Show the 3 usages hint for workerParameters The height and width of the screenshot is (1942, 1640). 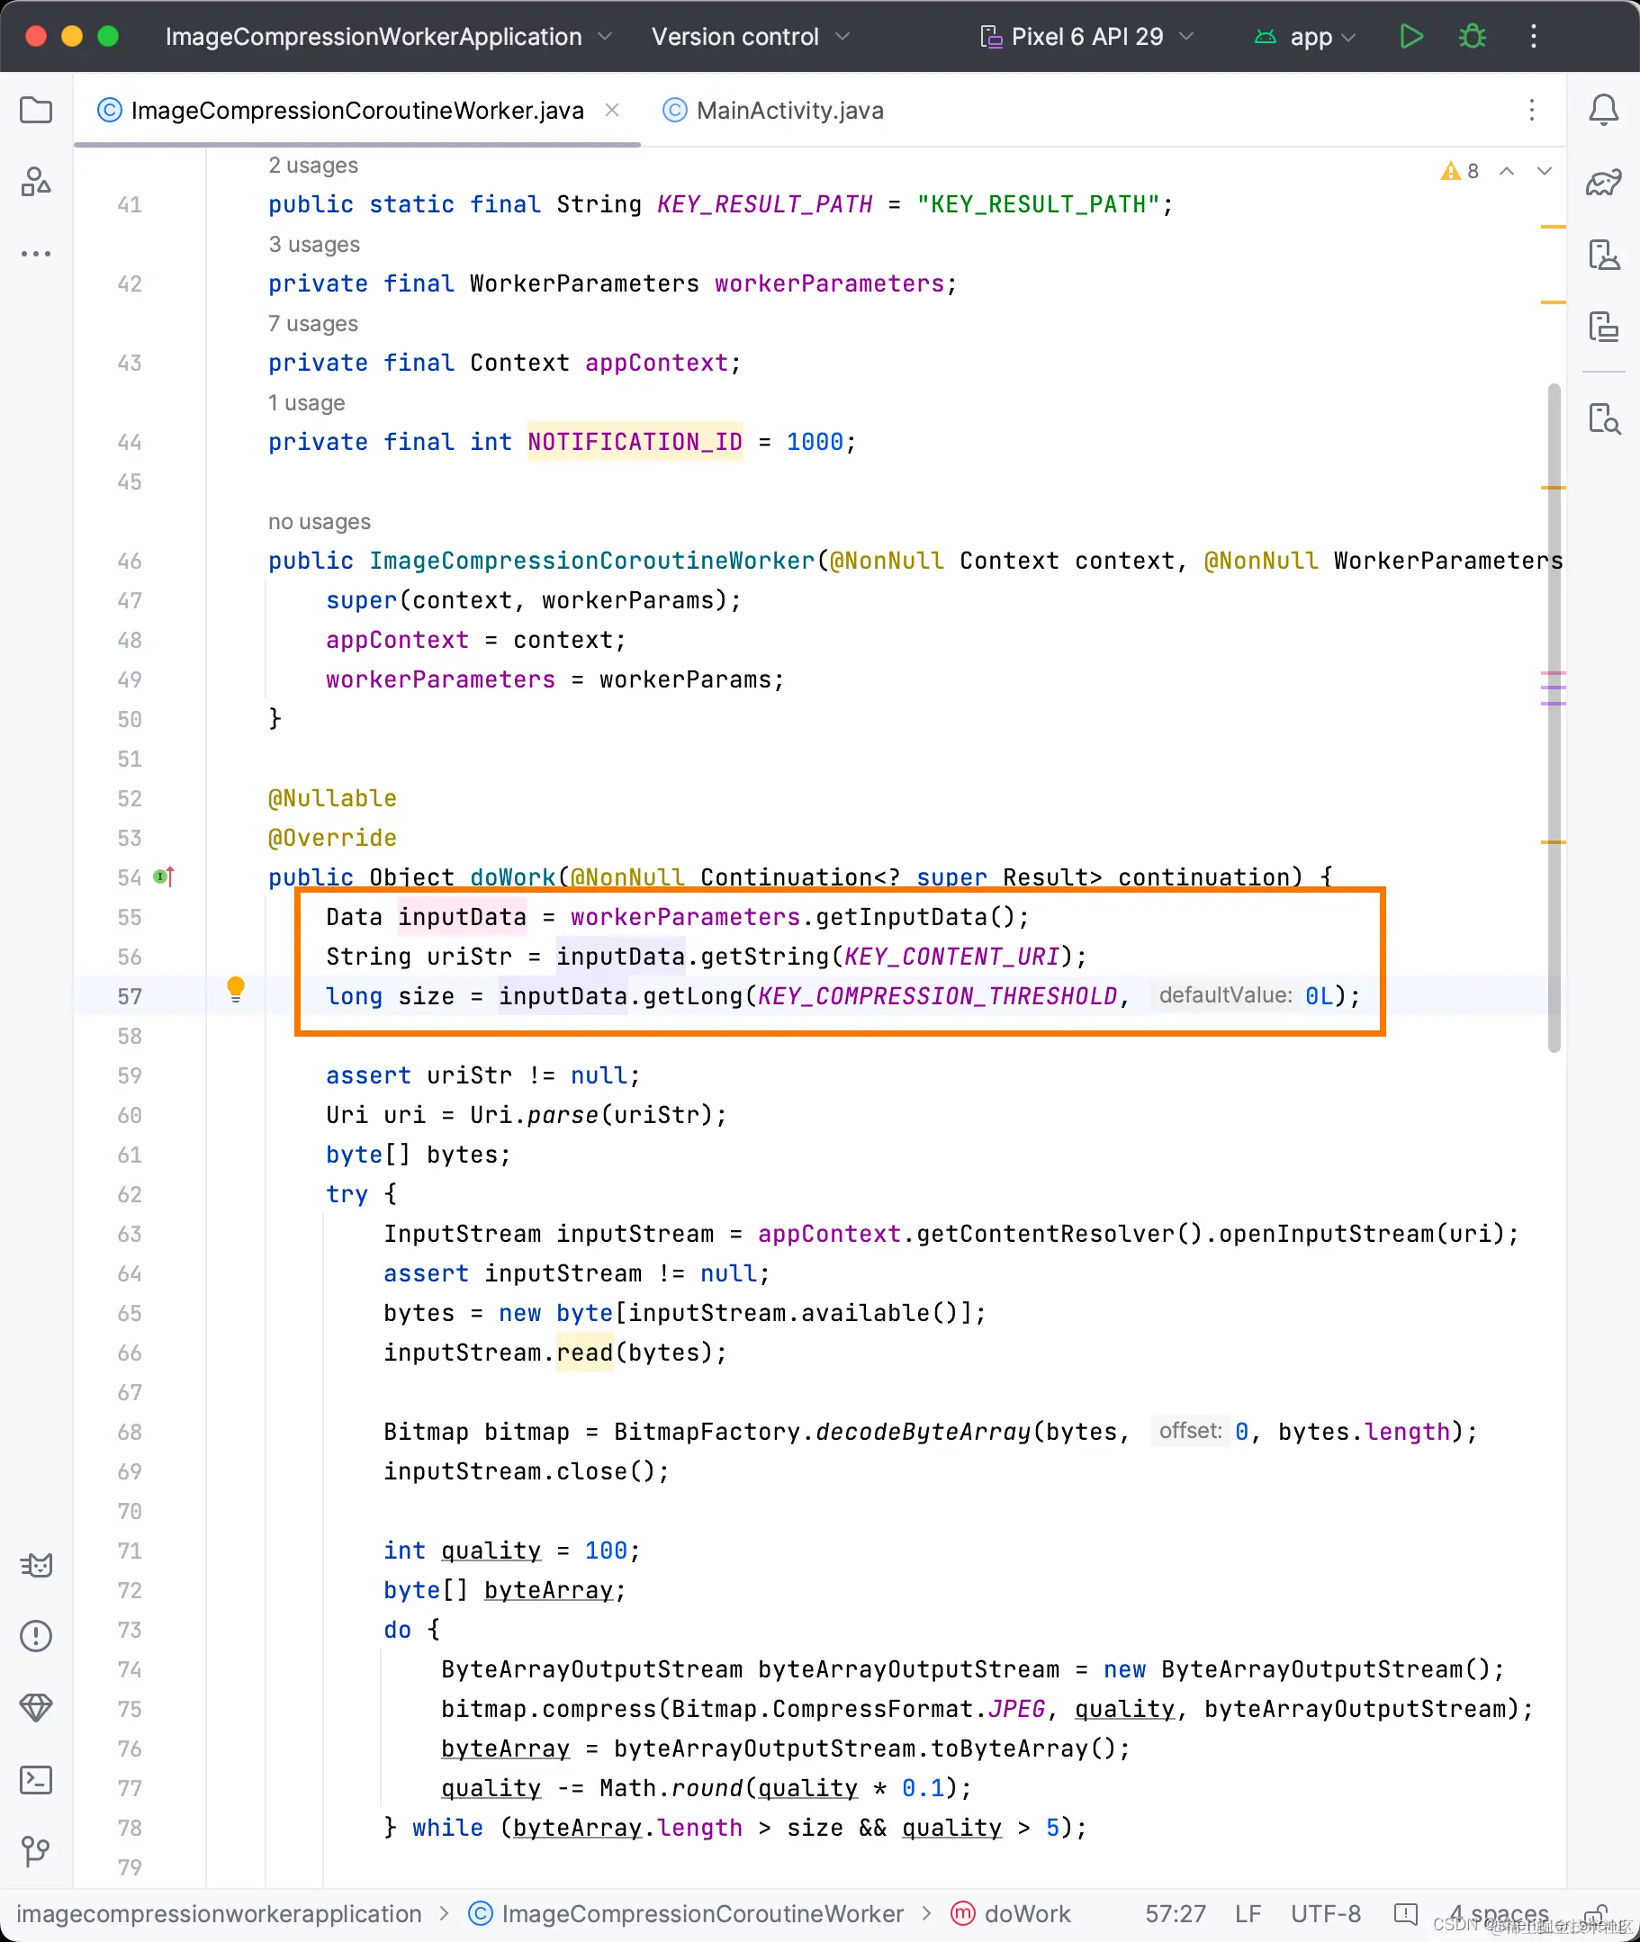pyautogui.click(x=314, y=245)
